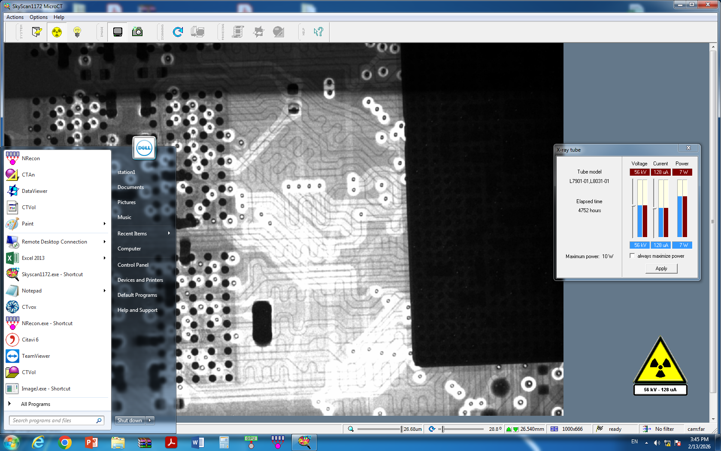Open the Shut down options arrow
Viewport: 721px width, 451px height.
(150, 421)
